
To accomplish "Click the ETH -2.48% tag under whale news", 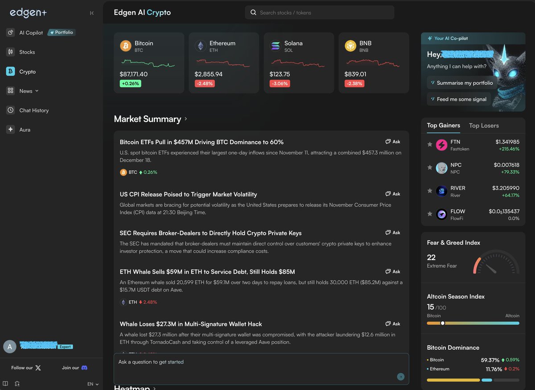I will point(138,302).
